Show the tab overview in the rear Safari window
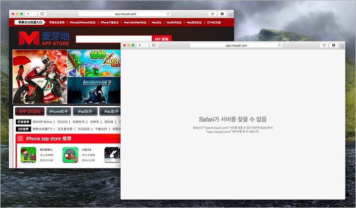 point(213,14)
